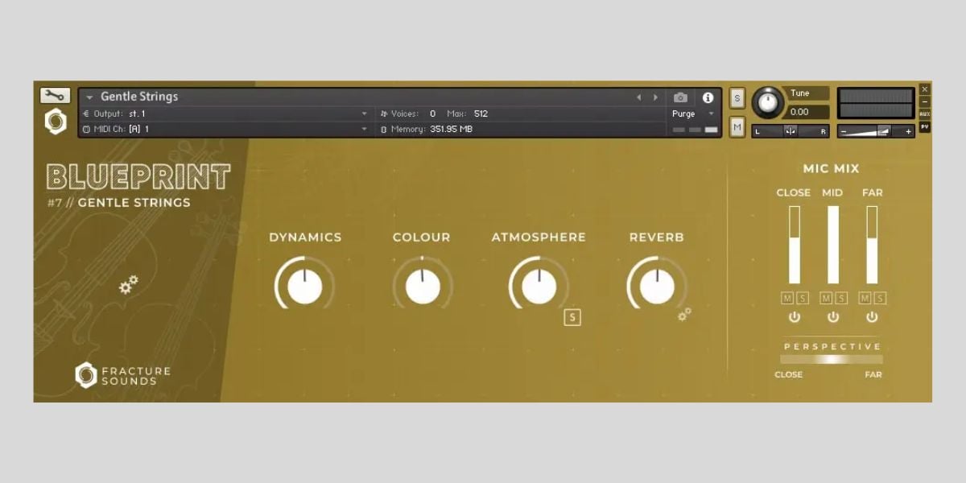Solo the Close mic
Screen dimensions: 966x483
click(x=803, y=299)
